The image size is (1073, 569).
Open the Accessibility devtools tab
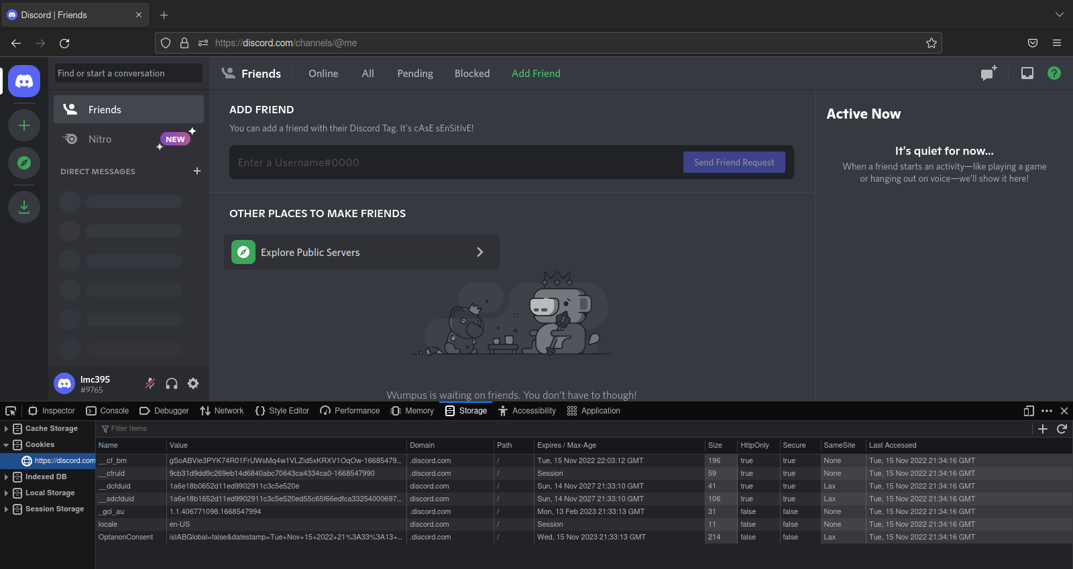pyautogui.click(x=527, y=411)
